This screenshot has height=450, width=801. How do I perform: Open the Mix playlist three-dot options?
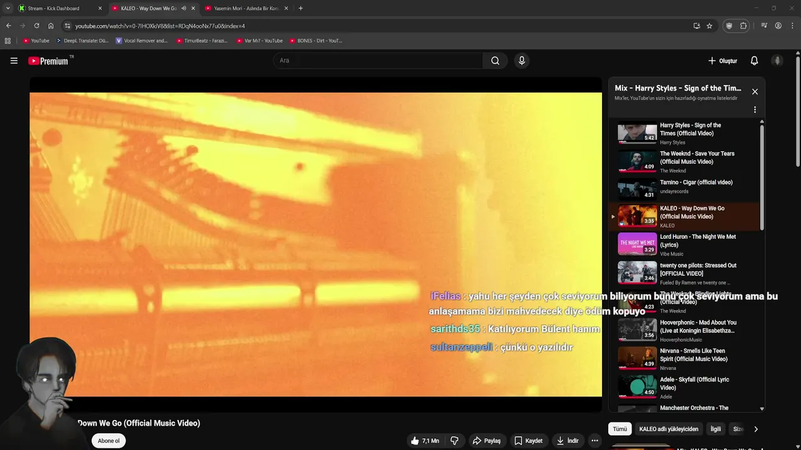pos(755,110)
